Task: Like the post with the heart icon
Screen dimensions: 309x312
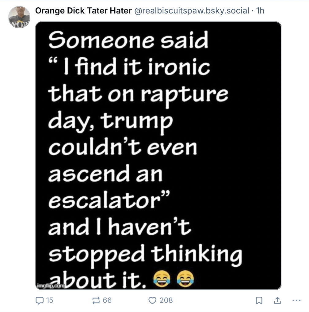Action: tap(152, 300)
